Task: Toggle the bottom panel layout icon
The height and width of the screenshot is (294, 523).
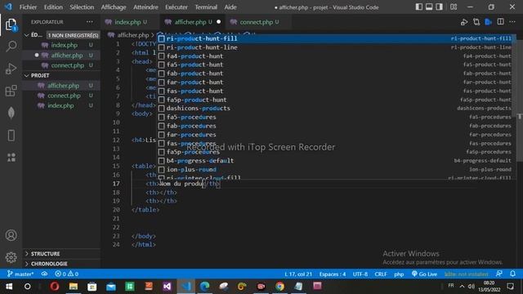Action: coord(429,7)
